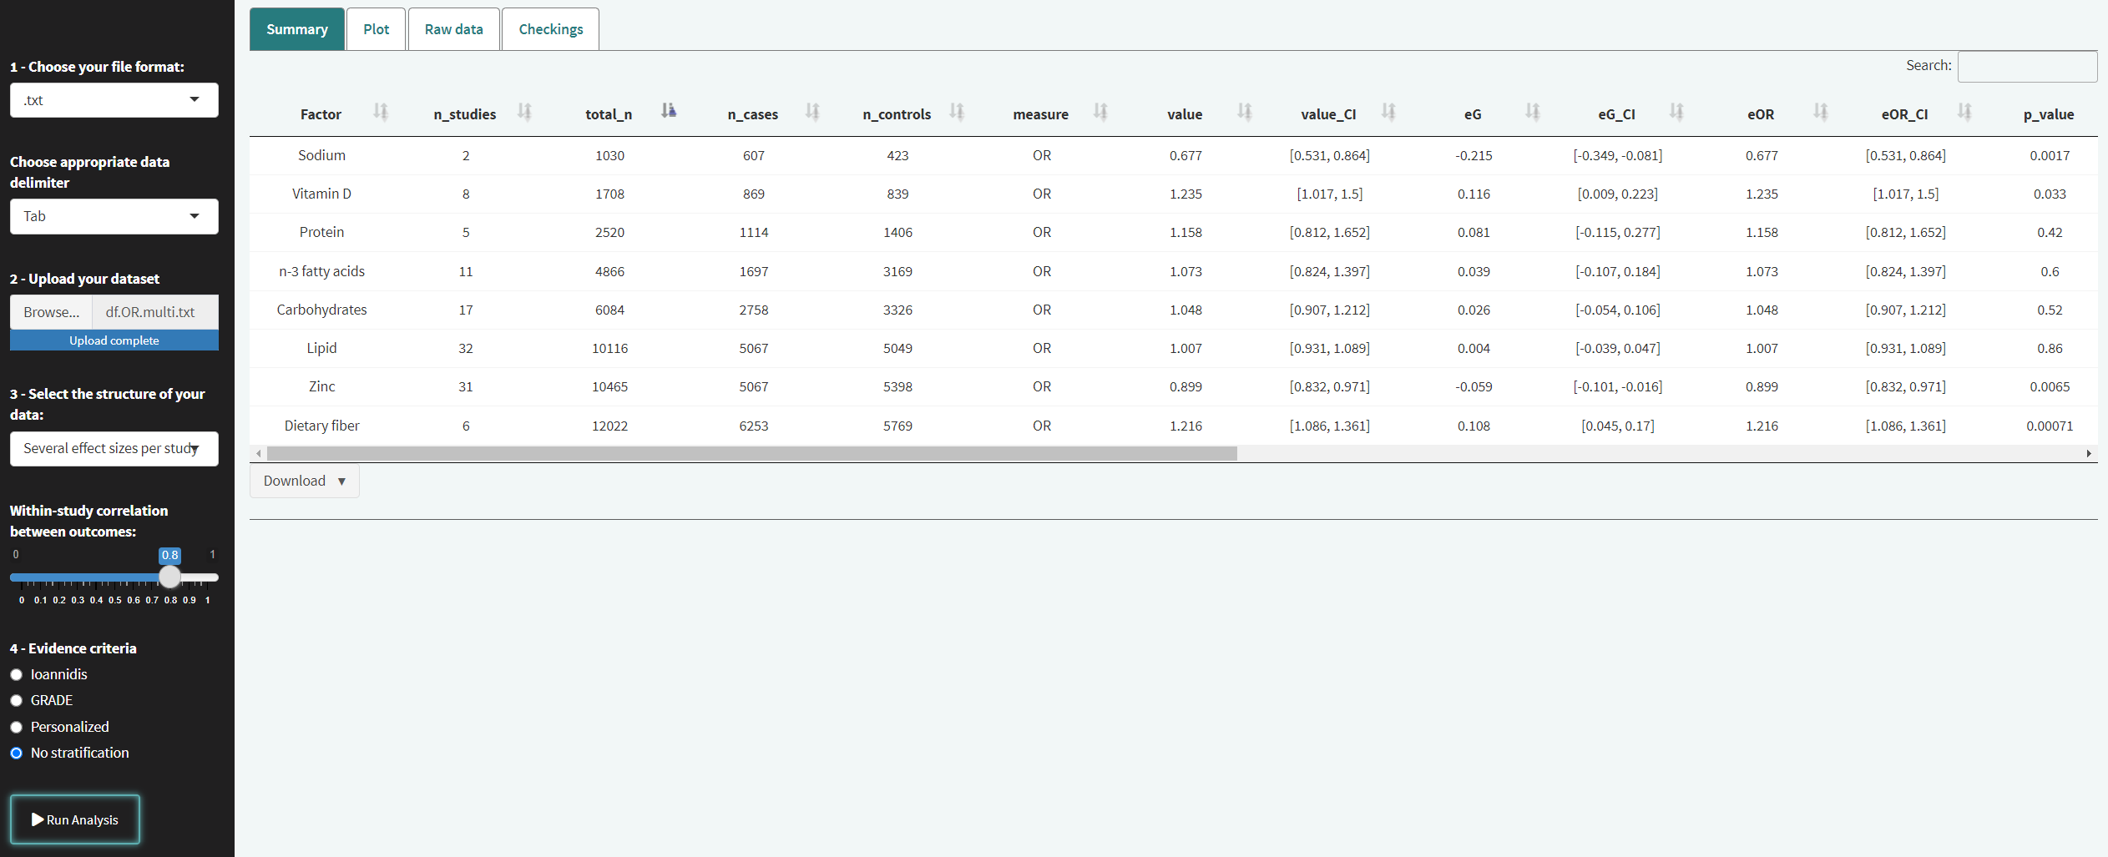Expand the Tab data delimiter dropdown
The image size is (2108, 857).
click(x=114, y=217)
